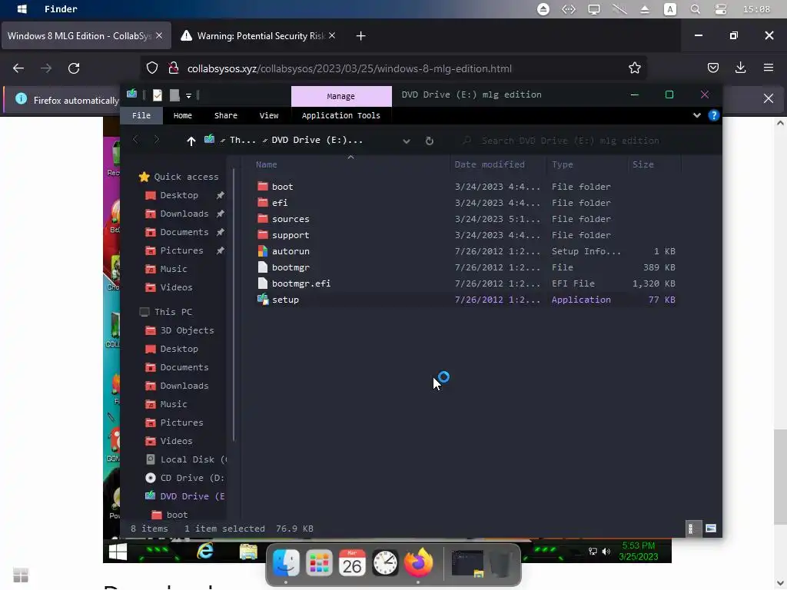787x590 pixels.
Task: Click the Search DVD Drive field
Action: point(569,141)
